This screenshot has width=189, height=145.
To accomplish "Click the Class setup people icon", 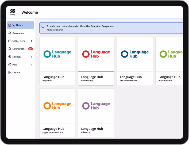I will [x=10, y=33].
